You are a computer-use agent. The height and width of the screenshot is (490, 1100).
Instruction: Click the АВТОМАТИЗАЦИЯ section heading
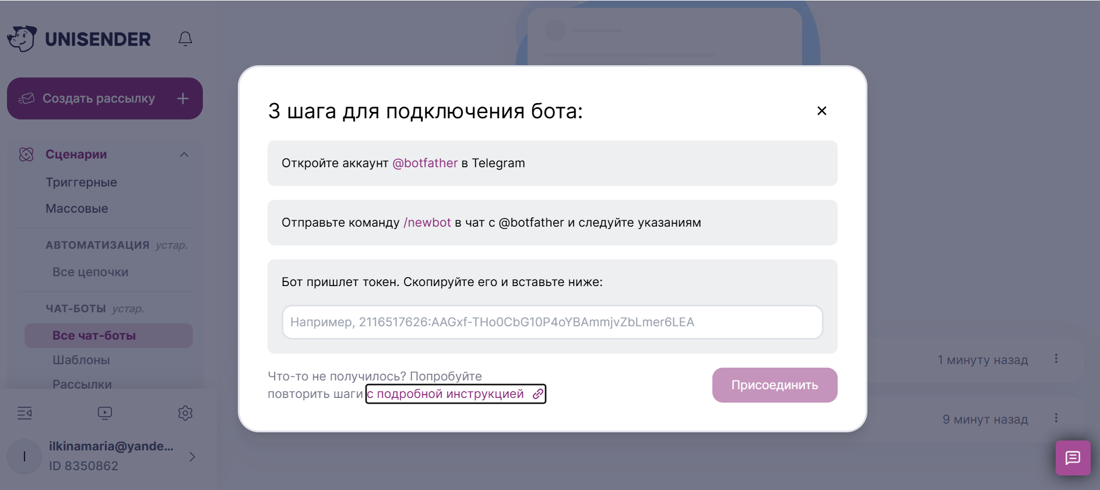pos(97,245)
